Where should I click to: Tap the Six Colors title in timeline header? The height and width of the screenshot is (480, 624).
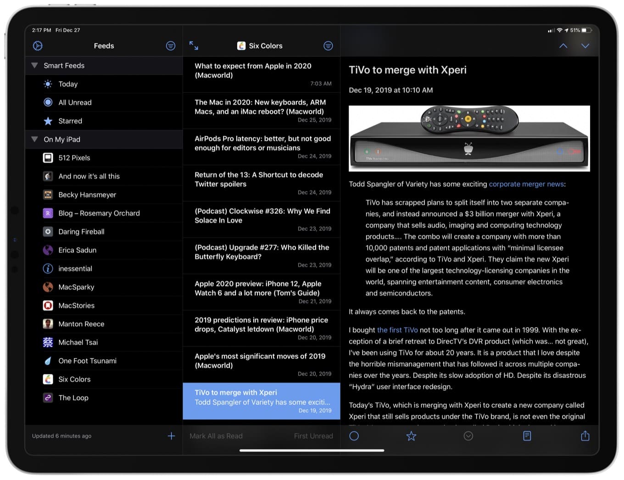click(x=260, y=46)
